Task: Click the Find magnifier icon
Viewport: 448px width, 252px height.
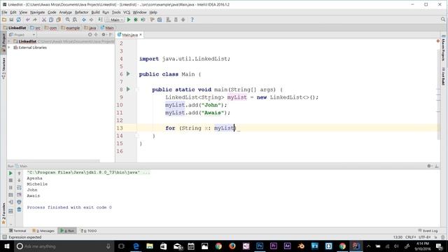Action: (x=68, y=20)
